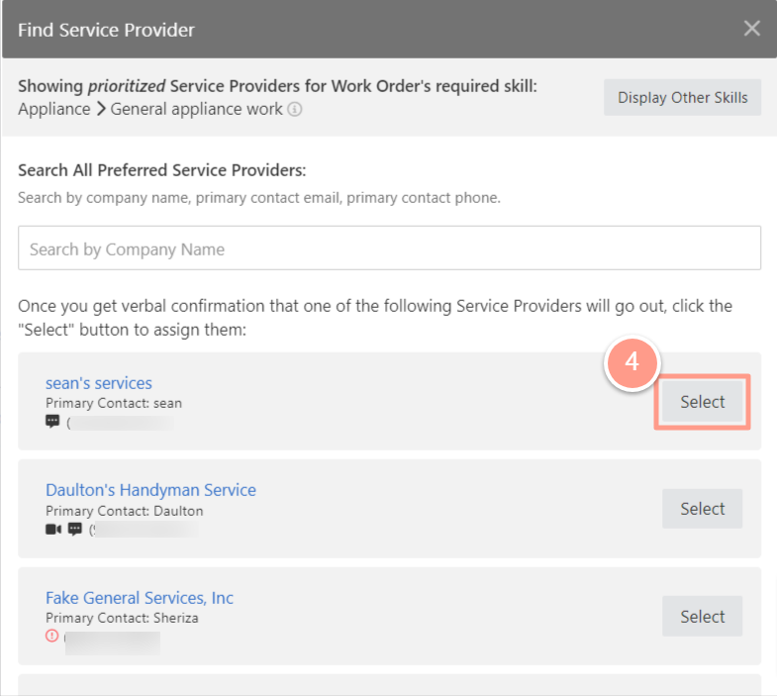Click blurred phone number for Daulton
Viewport: 777px width, 696px height.
pos(144,530)
